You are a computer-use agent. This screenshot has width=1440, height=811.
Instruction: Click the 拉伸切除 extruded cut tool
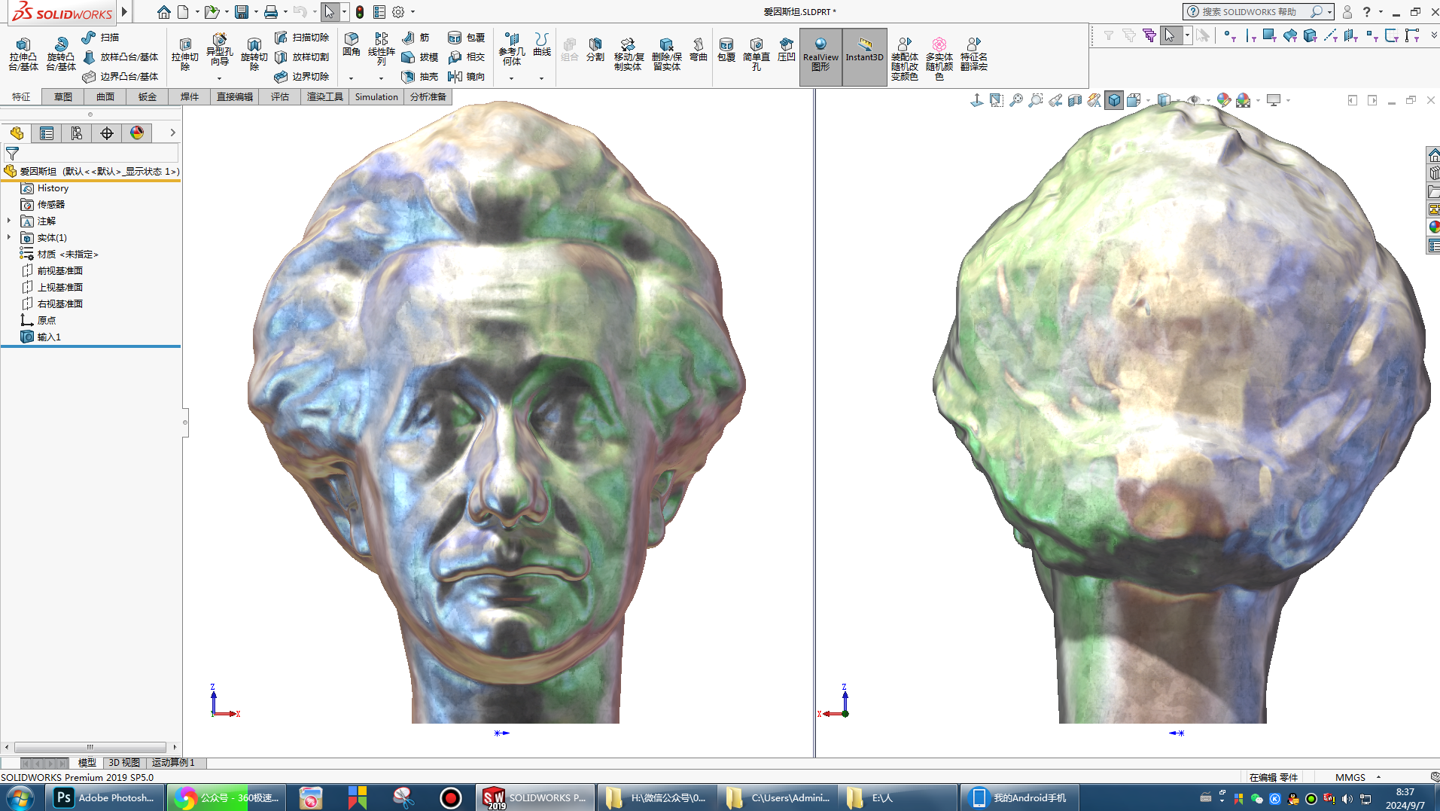coord(185,54)
